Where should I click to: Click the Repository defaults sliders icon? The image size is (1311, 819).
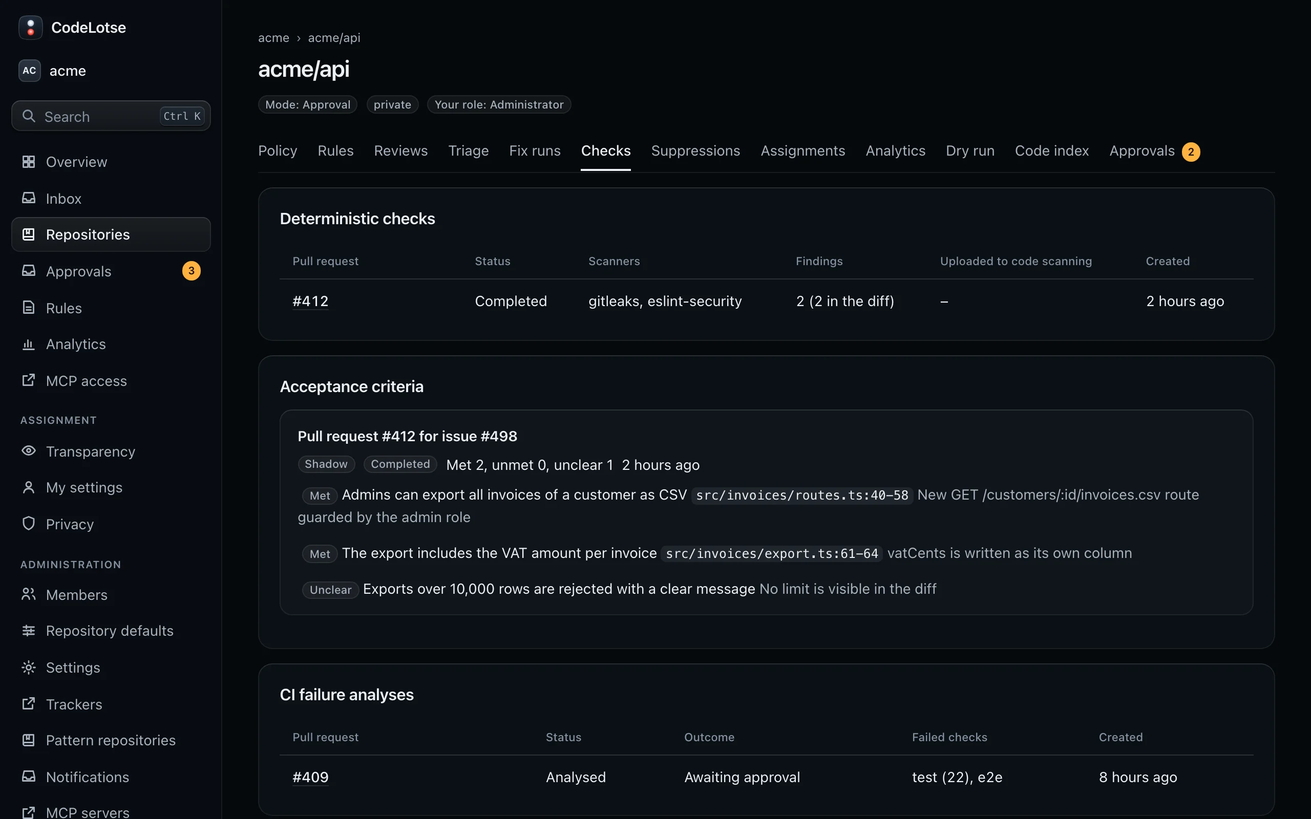tap(29, 631)
